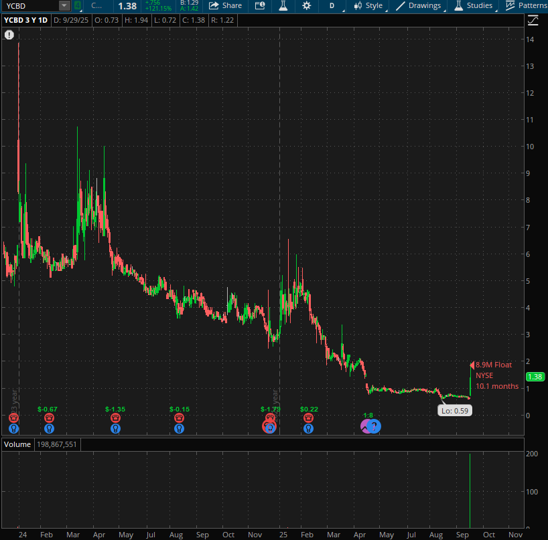
Task: Click the leftmost blue earnings bulb icon
Action: tap(13, 428)
